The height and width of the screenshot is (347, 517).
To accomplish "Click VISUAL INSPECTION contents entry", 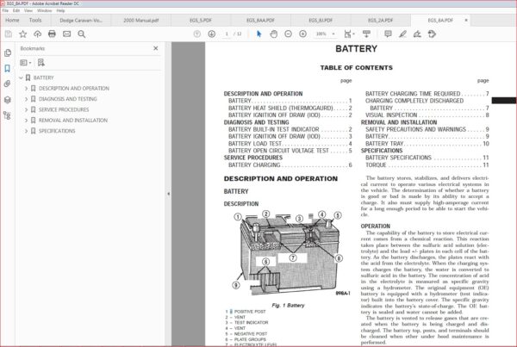I will pos(427,115).
